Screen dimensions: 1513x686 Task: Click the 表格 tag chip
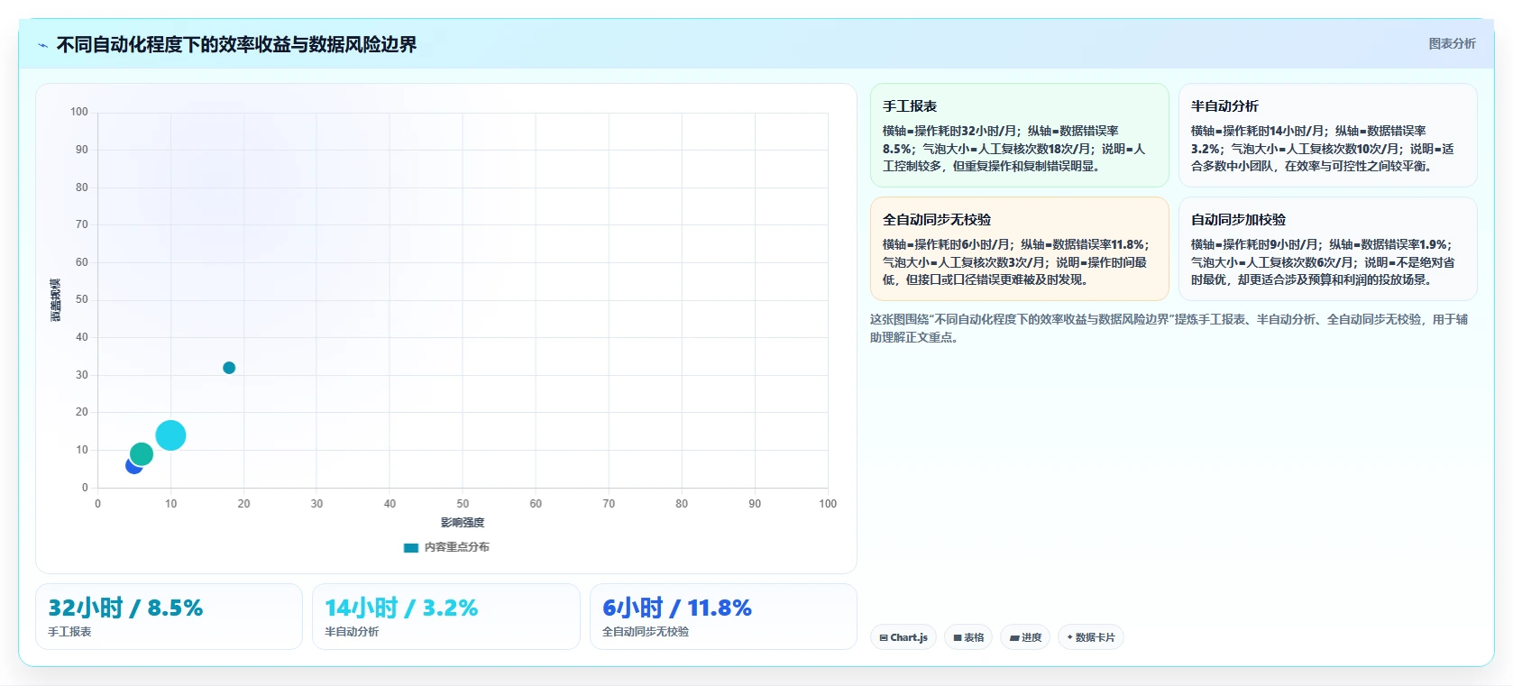pos(968,637)
